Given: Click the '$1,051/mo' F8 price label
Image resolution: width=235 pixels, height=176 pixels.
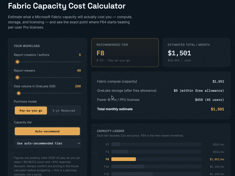Looking at the screenshot, I should (217, 159).
